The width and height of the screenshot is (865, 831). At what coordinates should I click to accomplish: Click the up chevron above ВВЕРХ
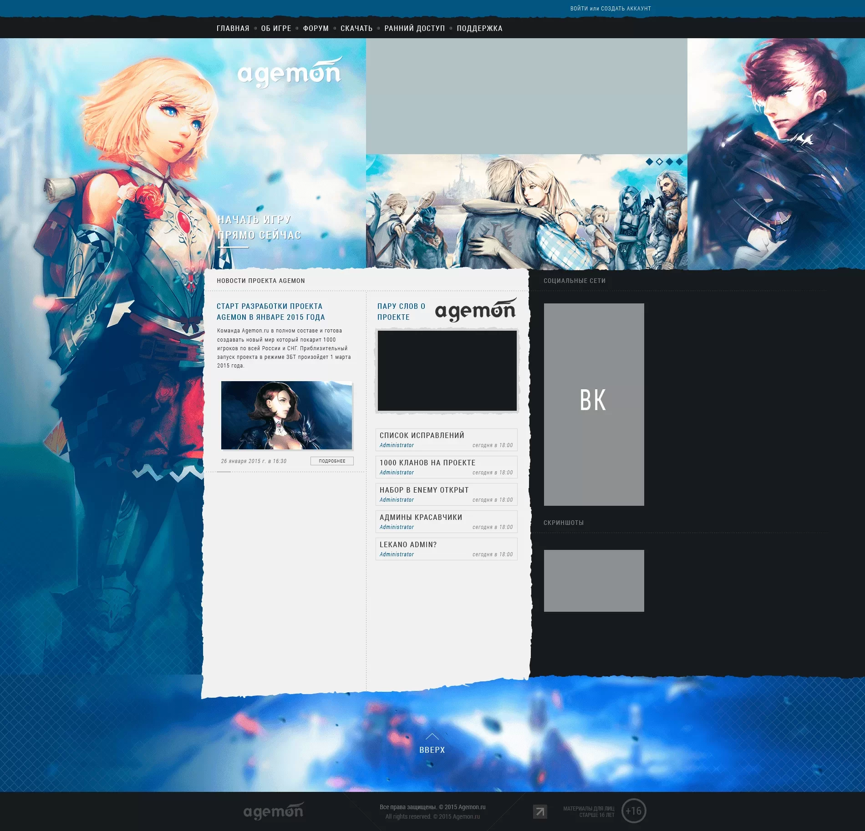(x=432, y=736)
